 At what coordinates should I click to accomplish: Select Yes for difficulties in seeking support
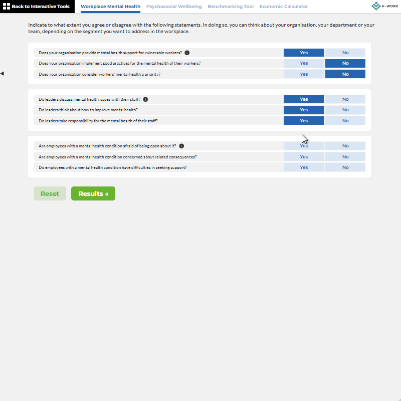pyautogui.click(x=304, y=167)
